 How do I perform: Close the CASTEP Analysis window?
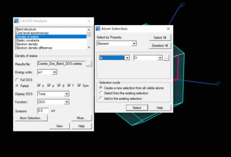click(x=89, y=21)
